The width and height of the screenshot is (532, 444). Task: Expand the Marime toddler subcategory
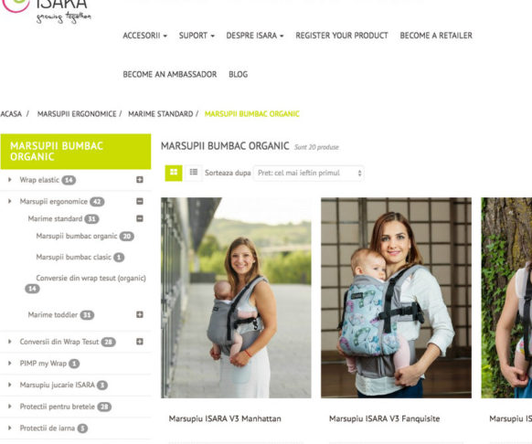pyautogui.click(x=140, y=314)
